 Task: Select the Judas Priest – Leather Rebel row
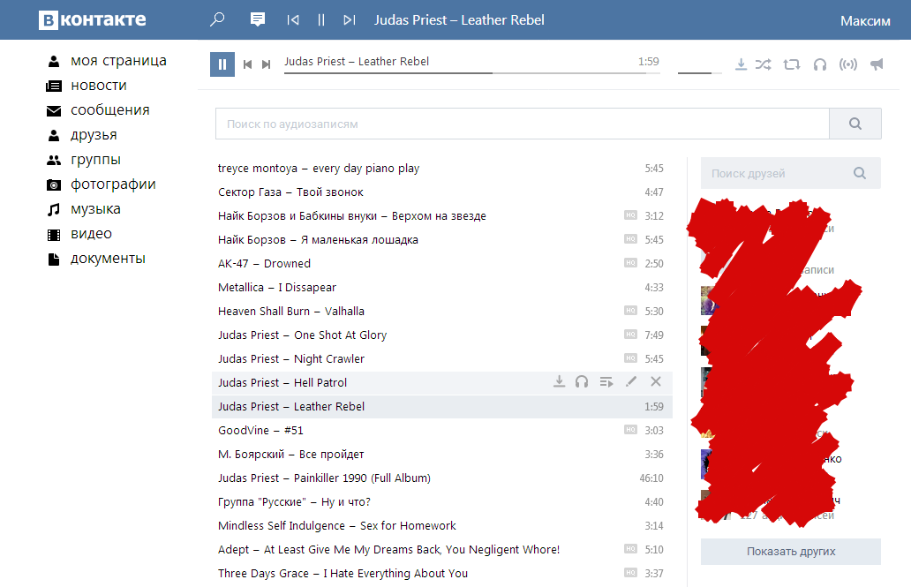click(442, 406)
